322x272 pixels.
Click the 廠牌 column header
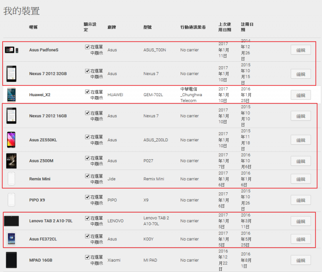tap(111, 27)
